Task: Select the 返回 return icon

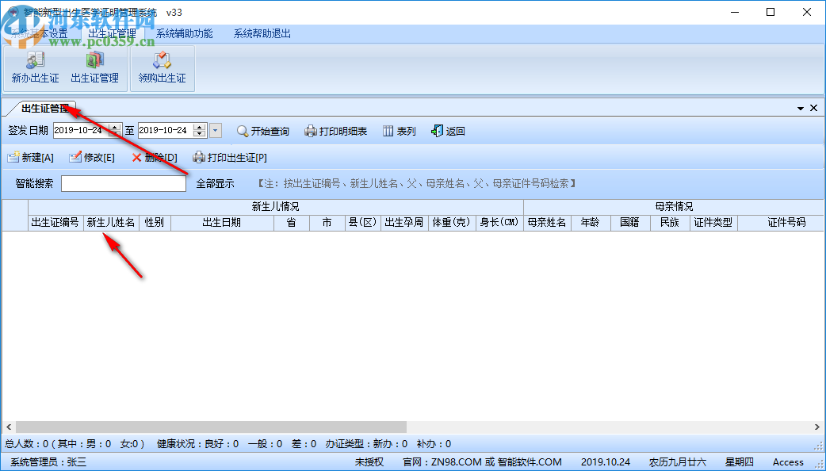Action: click(x=446, y=132)
